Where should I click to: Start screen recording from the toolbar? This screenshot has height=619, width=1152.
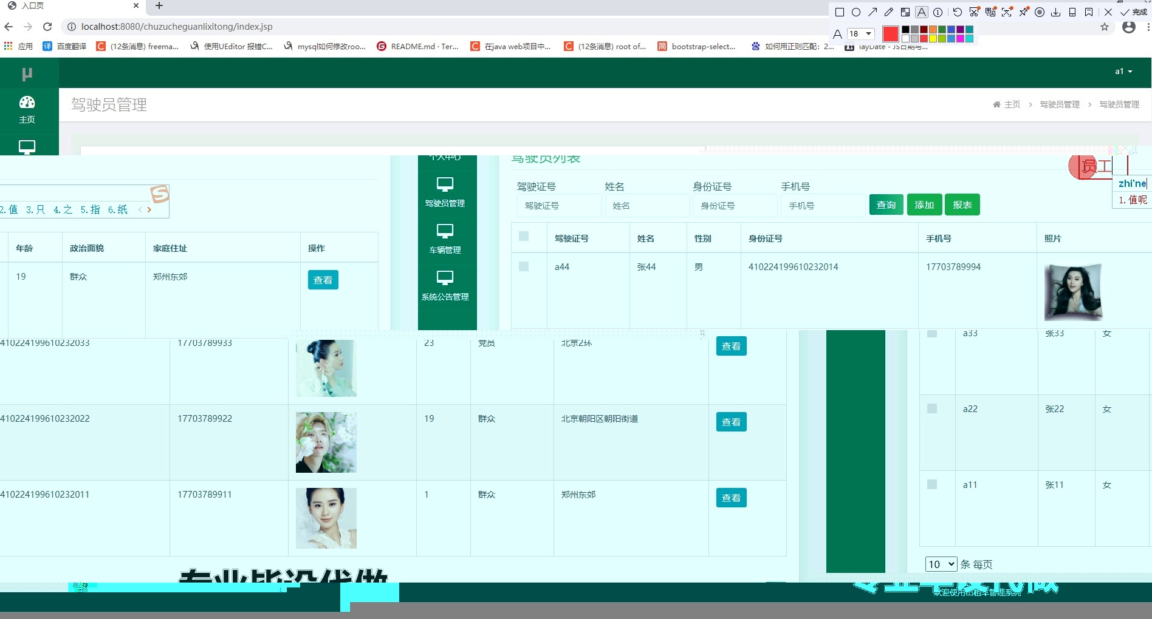click(x=1040, y=12)
